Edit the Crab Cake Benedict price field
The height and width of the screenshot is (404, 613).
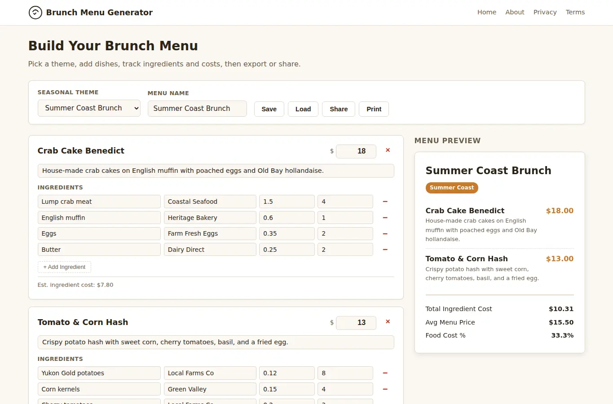356,151
